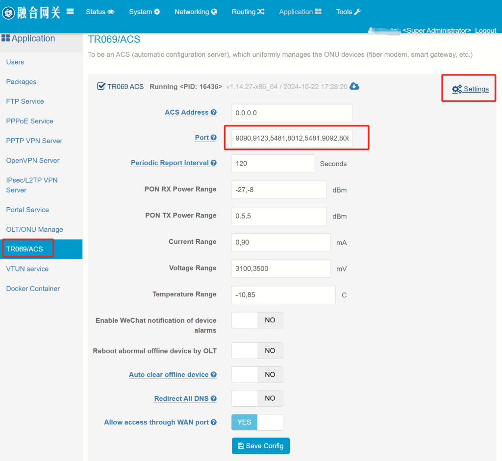Open the Networking top menu
The image size is (502, 461).
[196, 12]
